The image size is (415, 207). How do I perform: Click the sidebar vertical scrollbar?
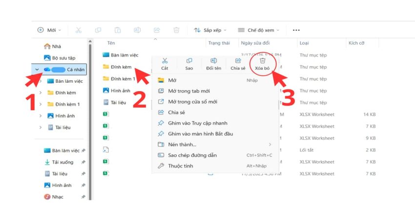click(90, 121)
